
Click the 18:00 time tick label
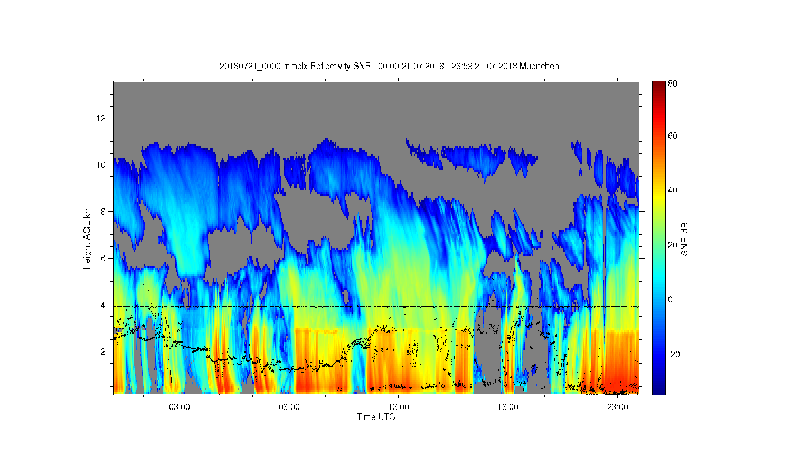[x=508, y=407]
